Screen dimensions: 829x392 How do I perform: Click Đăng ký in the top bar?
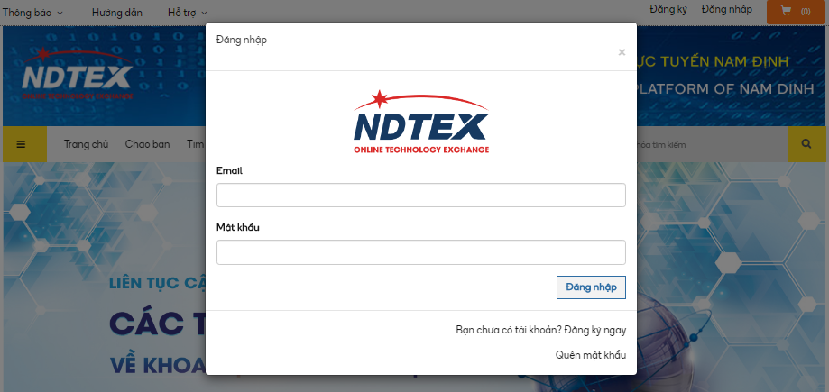(x=668, y=9)
